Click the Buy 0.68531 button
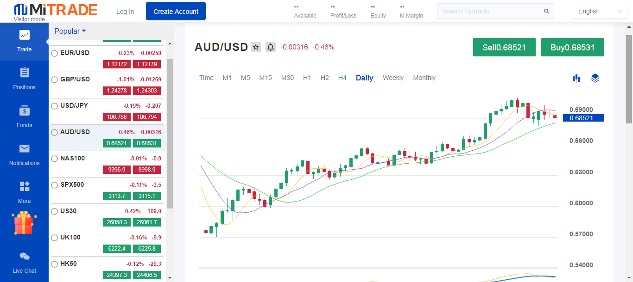 572,47
